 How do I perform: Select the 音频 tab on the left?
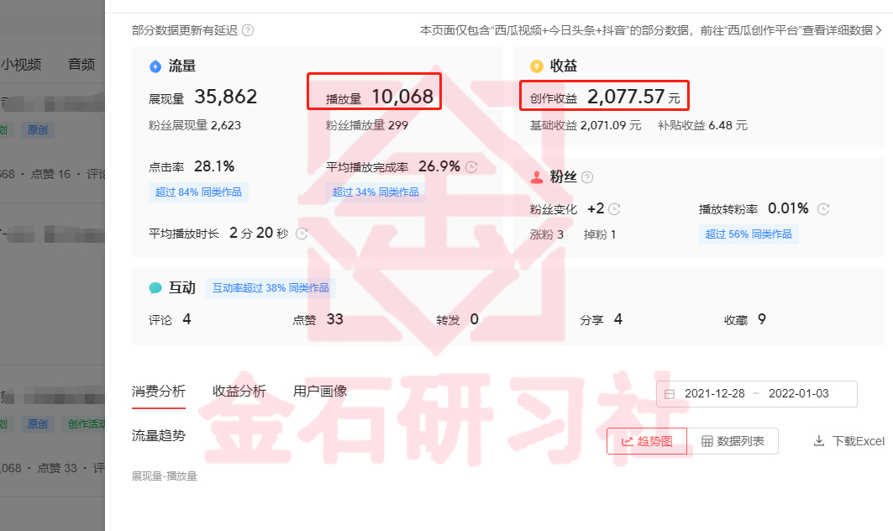point(81,63)
